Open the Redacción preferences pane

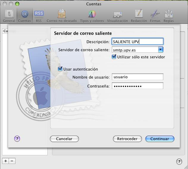click(139, 15)
